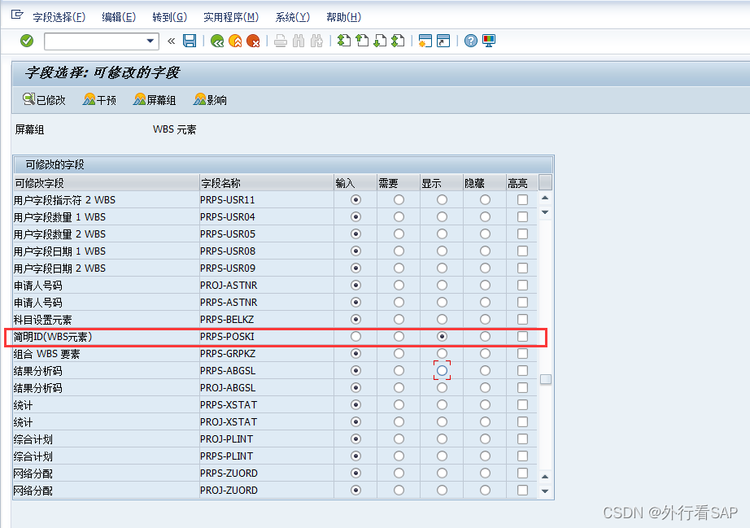The height and width of the screenshot is (528, 750).
Task: Open the window menu icon at top-left
Action: point(17,15)
